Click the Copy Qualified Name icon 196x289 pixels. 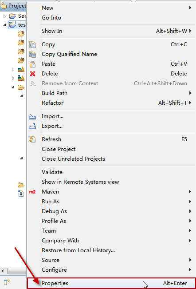click(x=32, y=54)
